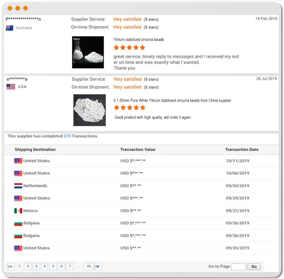The height and width of the screenshot is (279, 284).
Task: Click the Next page button
Action: (x=98, y=266)
